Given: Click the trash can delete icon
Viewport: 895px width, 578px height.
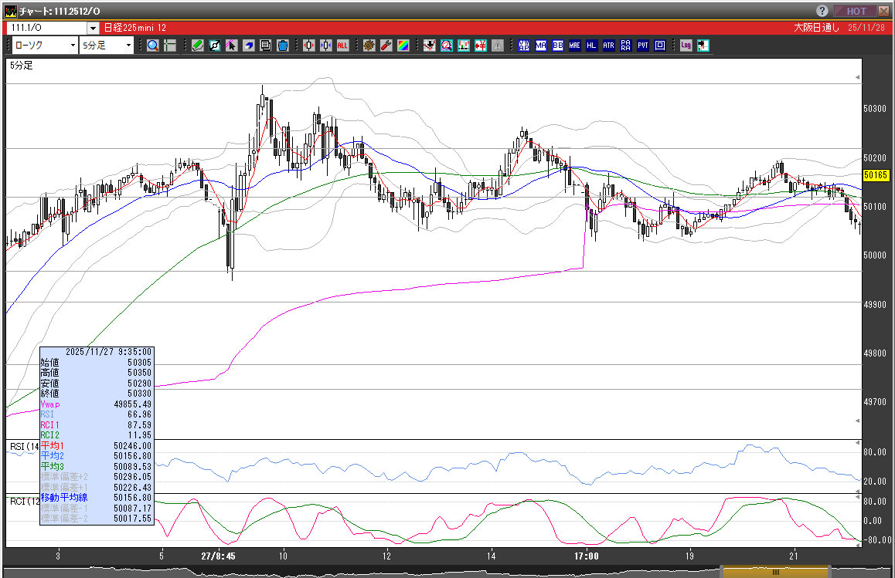Looking at the screenshot, I should coord(283,46).
